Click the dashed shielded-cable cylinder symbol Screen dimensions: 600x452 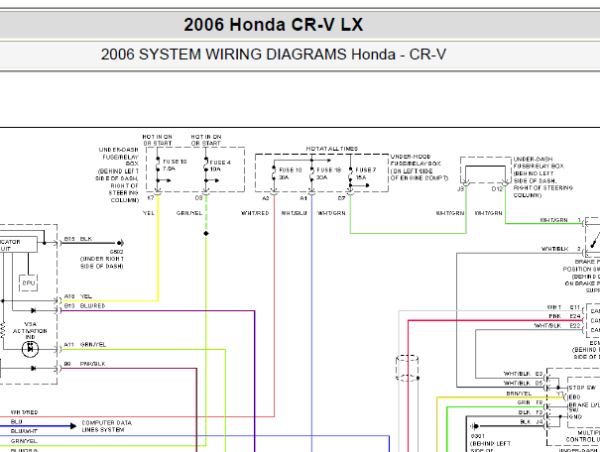[x=407, y=368]
